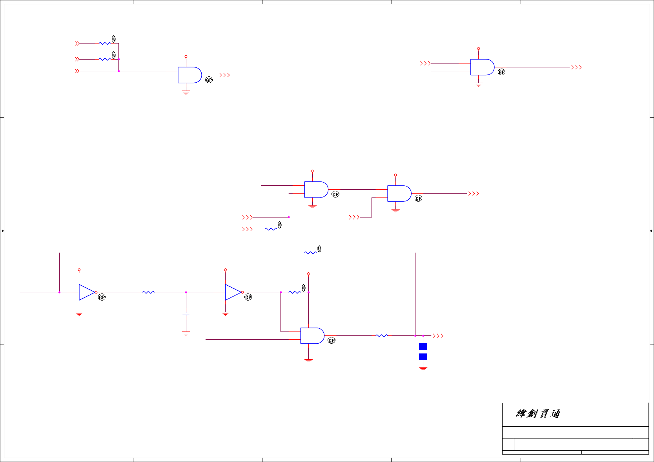Select the lower blue filled square component

(423, 357)
